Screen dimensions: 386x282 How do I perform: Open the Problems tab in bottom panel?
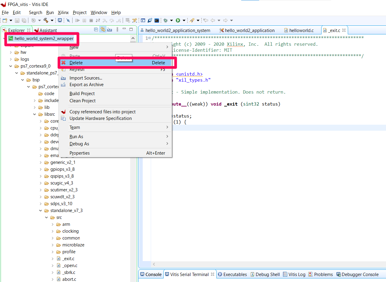[323, 274]
